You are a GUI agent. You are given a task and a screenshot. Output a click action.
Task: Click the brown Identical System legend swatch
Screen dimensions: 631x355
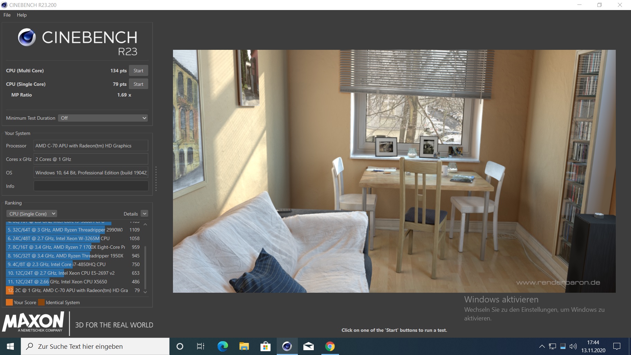tap(41, 302)
